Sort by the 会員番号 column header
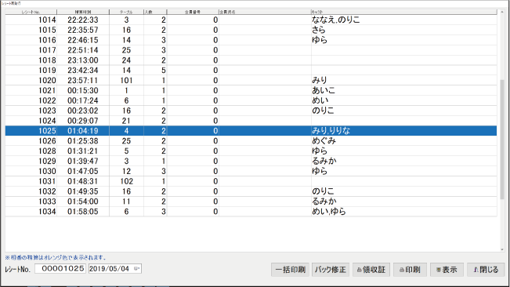510x287 pixels. point(193,12)
